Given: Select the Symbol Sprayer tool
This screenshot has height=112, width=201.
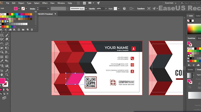Looking at the screenshot, I should point(2,66).
